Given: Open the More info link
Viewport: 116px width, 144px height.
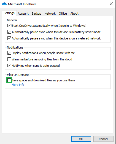Looking at the screenshot, I should pyautogui.click(x=18, y=85).
